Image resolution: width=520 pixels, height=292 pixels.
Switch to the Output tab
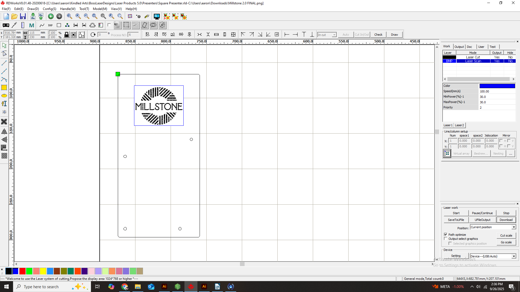(x=459, y=47)
